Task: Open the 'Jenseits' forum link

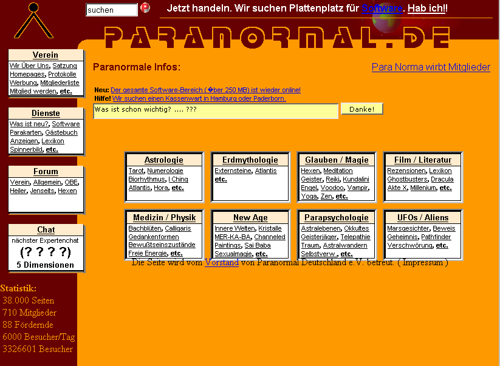Action: coord(42,191)
